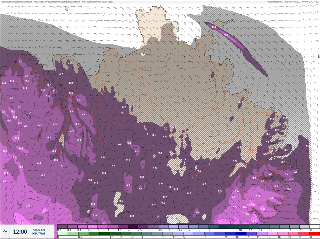Select bottom-row red legend swatch after 30
The width and height of the screenshot is (320, 239).
tap(314, 234)
